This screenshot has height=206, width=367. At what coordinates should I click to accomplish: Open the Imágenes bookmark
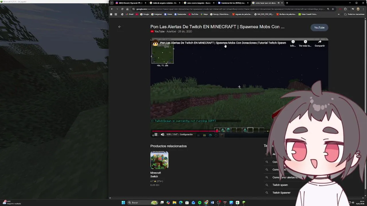[157, 14]
